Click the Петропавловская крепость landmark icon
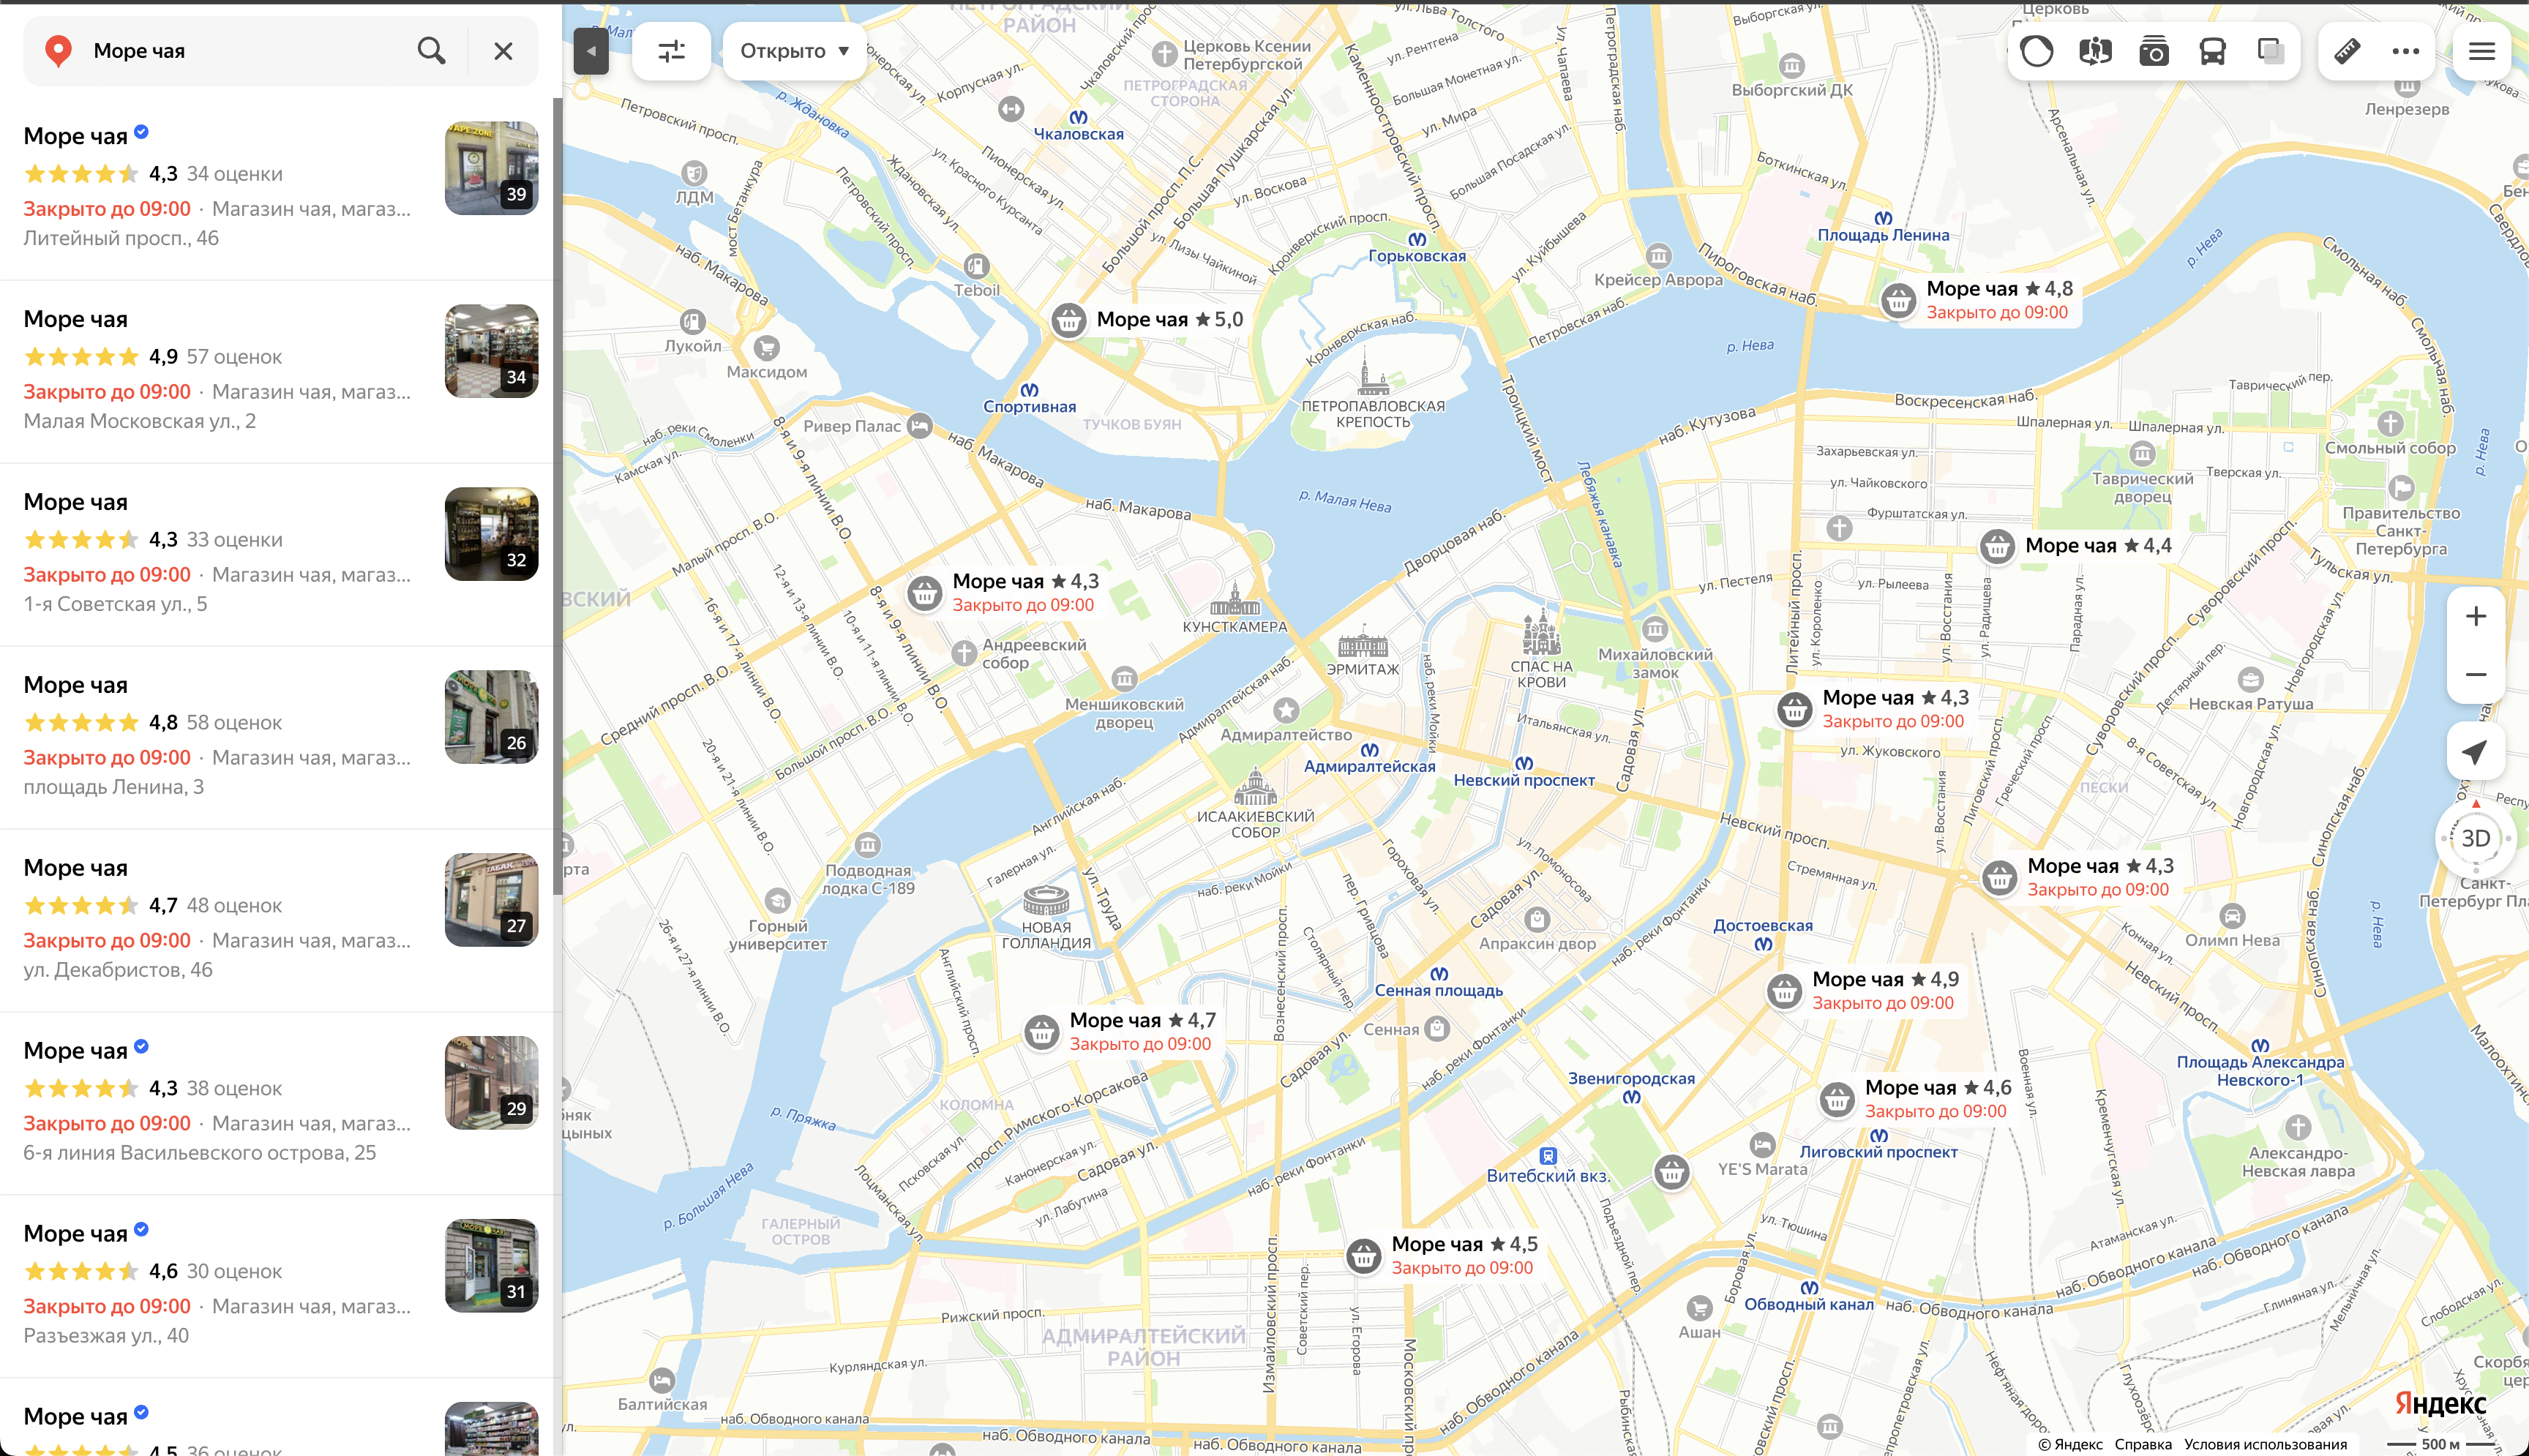The width and height of the screenshot is (2529, 1456). click(x=1373, y=372)
